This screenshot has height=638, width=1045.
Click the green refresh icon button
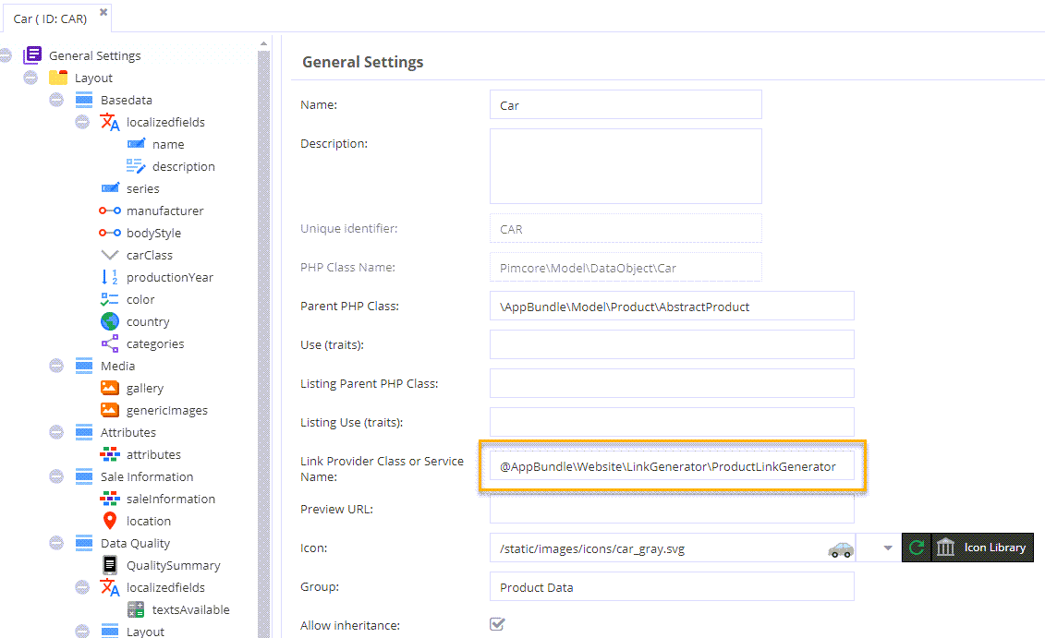[916, 548]
